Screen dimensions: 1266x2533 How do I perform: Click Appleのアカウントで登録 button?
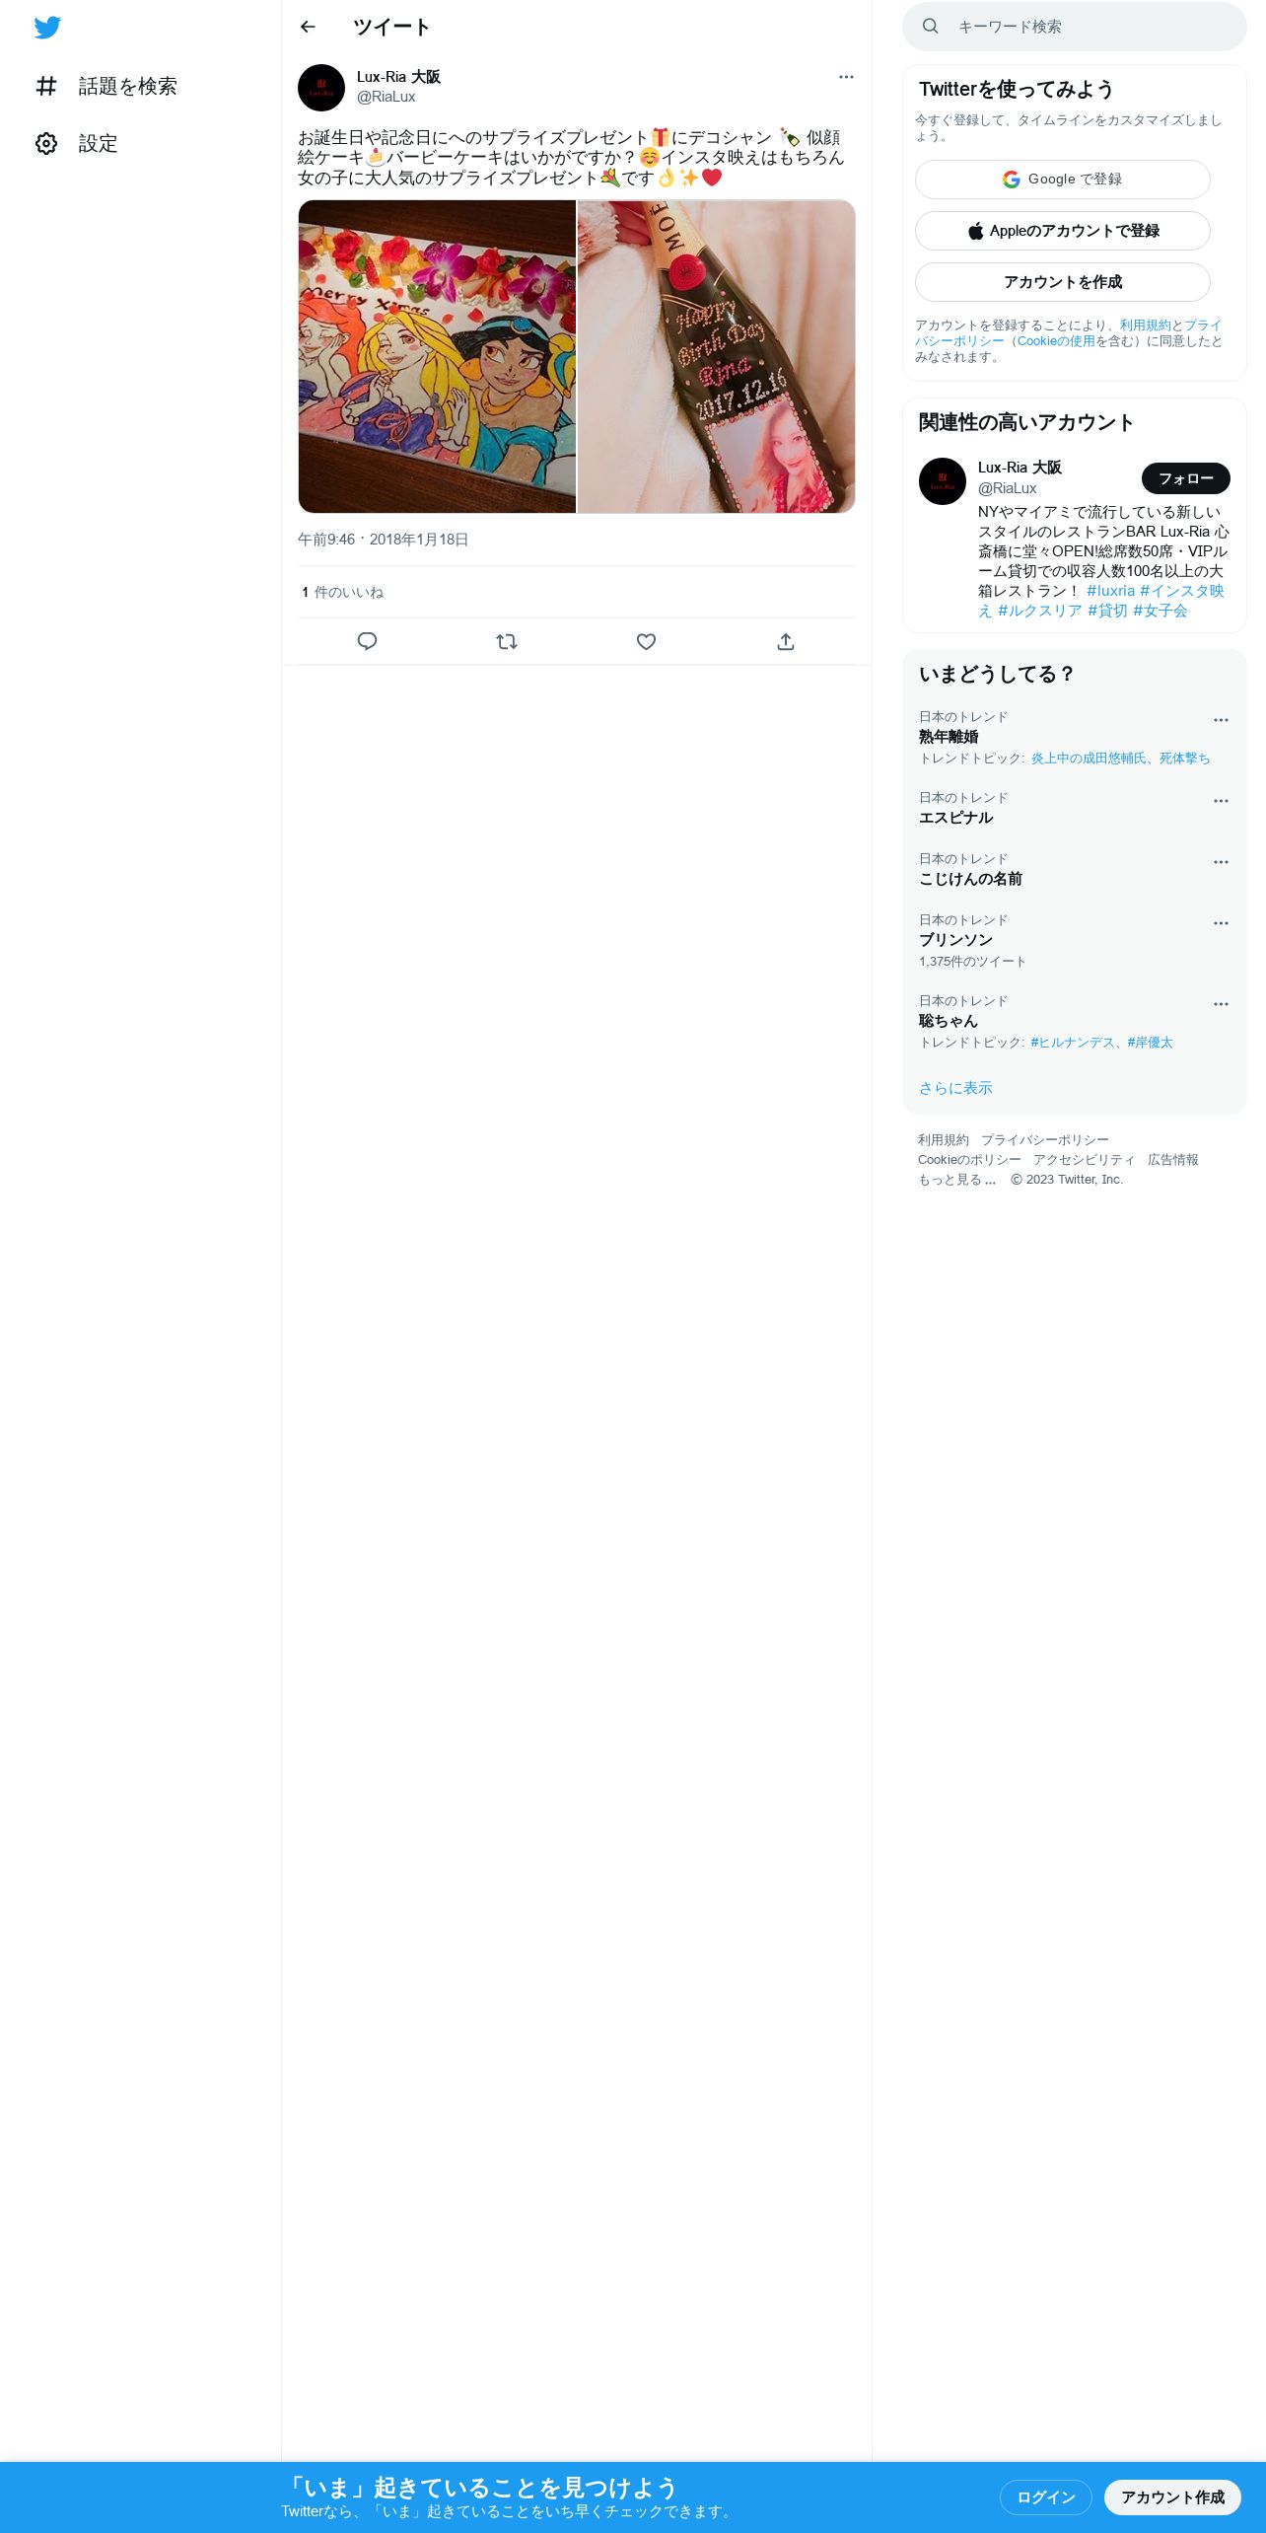[1063, 231]
